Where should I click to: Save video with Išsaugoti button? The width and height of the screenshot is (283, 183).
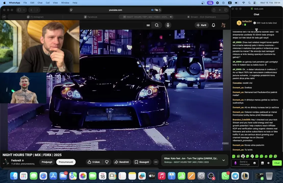click(142, 162)
